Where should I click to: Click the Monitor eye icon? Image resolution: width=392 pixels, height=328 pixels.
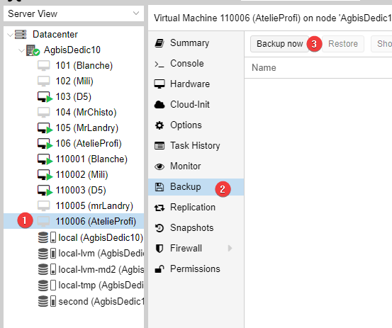coord(159,166)
